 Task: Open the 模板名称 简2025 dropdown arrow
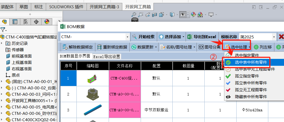point(274,37)
